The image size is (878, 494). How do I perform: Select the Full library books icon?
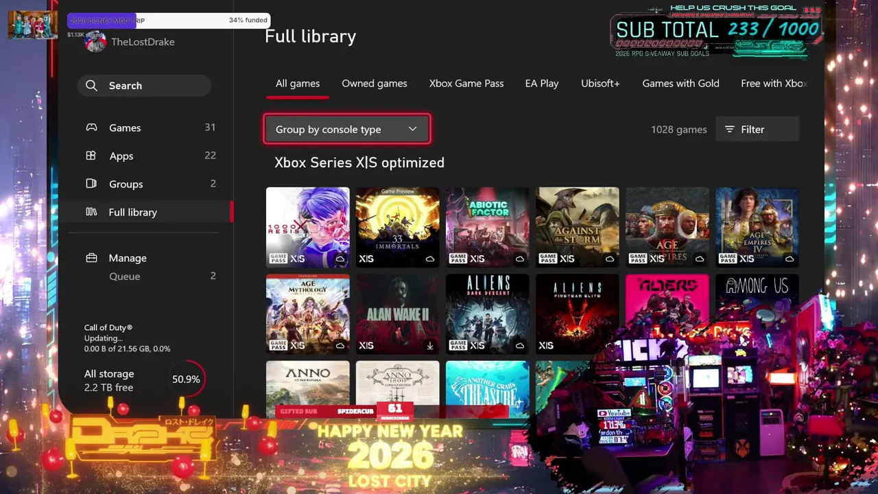click(x=91, y=212)
